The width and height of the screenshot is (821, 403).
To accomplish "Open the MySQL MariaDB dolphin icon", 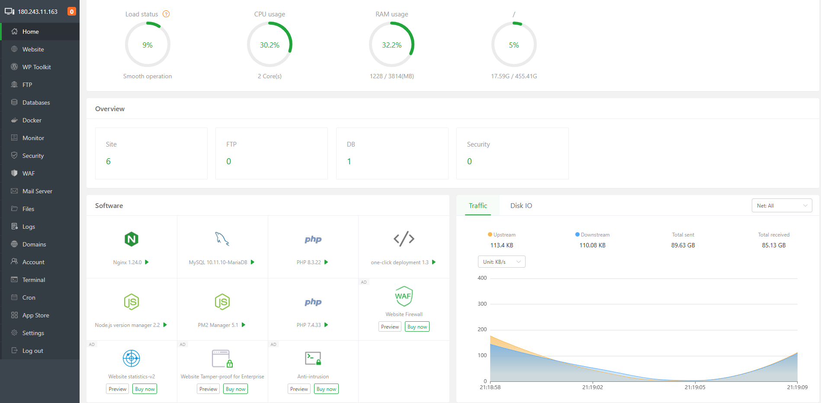I will point(222,239).
